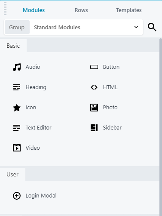Open the Modules tab

point(34,10)
